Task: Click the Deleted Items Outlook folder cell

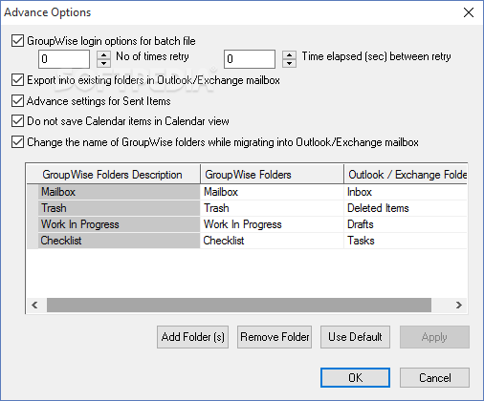Action: pos(406,208)
